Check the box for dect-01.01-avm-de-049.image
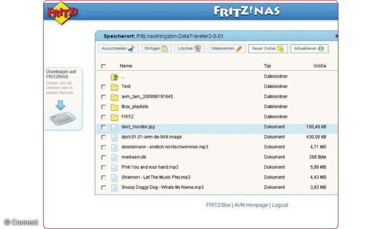382x229 pixels. [103, 137]
